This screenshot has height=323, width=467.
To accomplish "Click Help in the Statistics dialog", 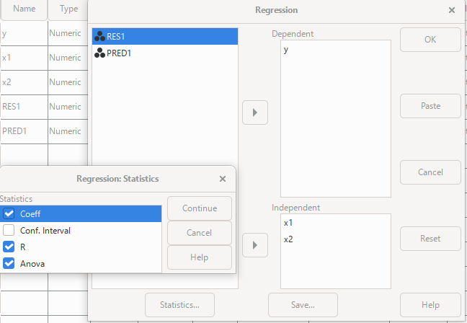I will click(x=200, y=257).
